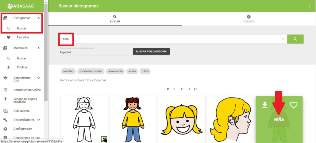Viewport: 316px width, 143px height.
Task: Click the wrench icon for Desarrolladores
Action: click(6, 120)
